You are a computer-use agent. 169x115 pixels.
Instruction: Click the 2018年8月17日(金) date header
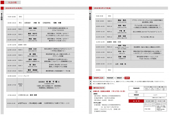[102, 8]
